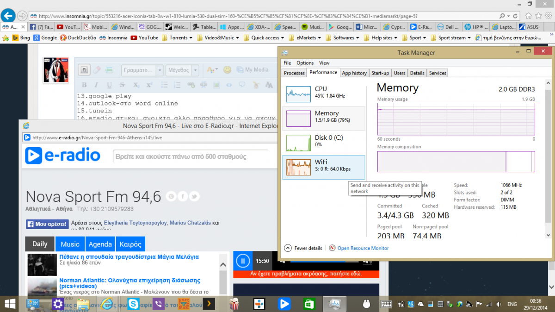
Task: Open Task Manager Options menu
Action: (305, 63)
